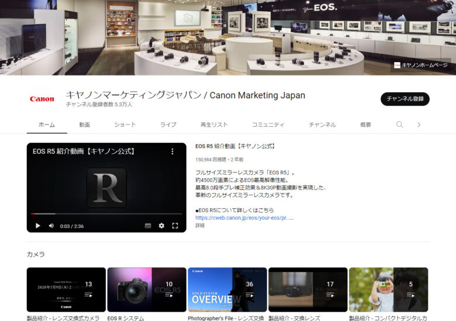
Task: Click キヤノンホームページ banner link
Action: (420, 65)
